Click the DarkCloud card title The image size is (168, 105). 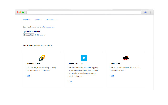pyautogui.click(x=115, y=64)
